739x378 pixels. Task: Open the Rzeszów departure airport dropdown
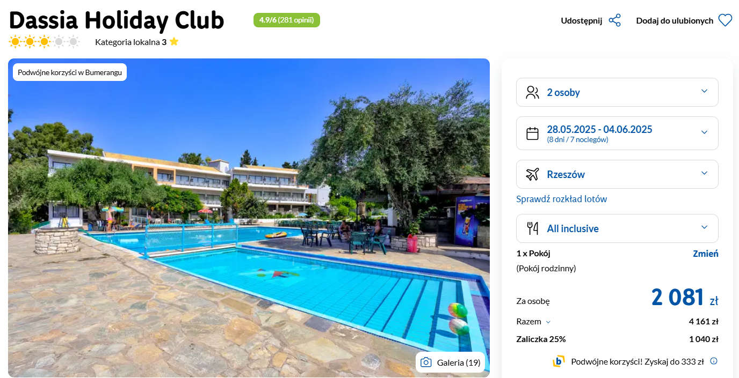[617, 174]
